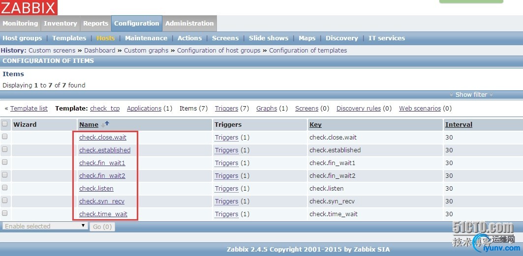Image resolution: width=523 pixels, height=256 pixels.
Task: Open Applications (1) link
Action: click(x=144, y=108)
